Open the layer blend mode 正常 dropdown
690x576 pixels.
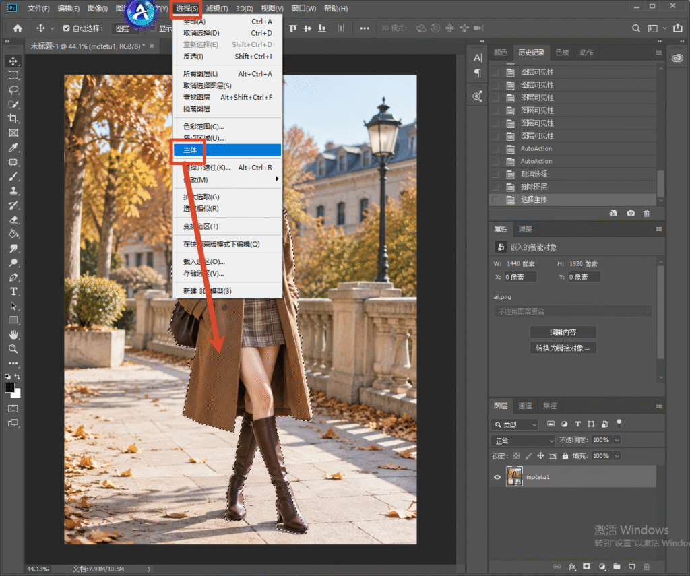523,441
